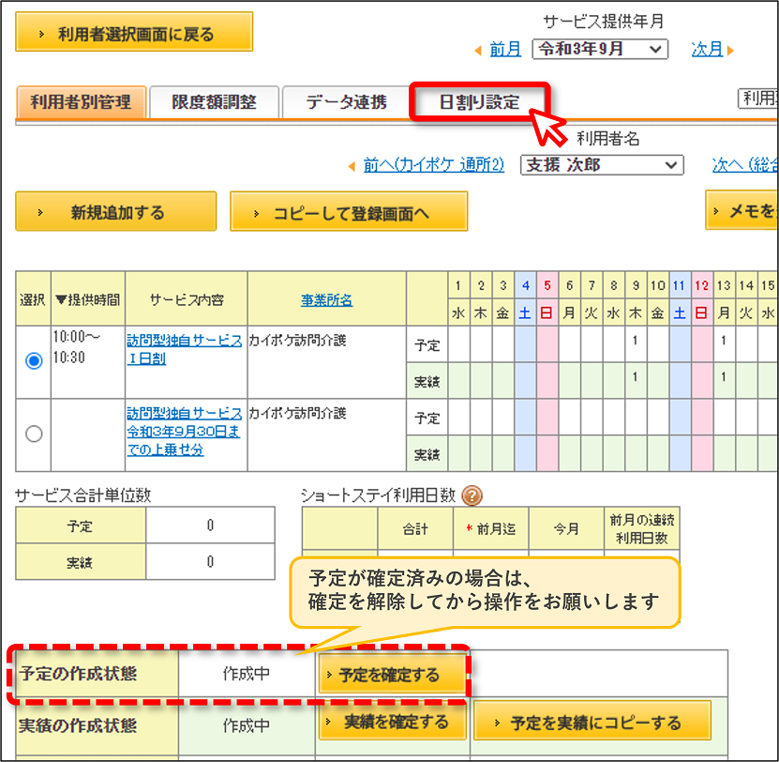
Task: Select the 利用者別管理 tab
Action: [x=81, y=102]
